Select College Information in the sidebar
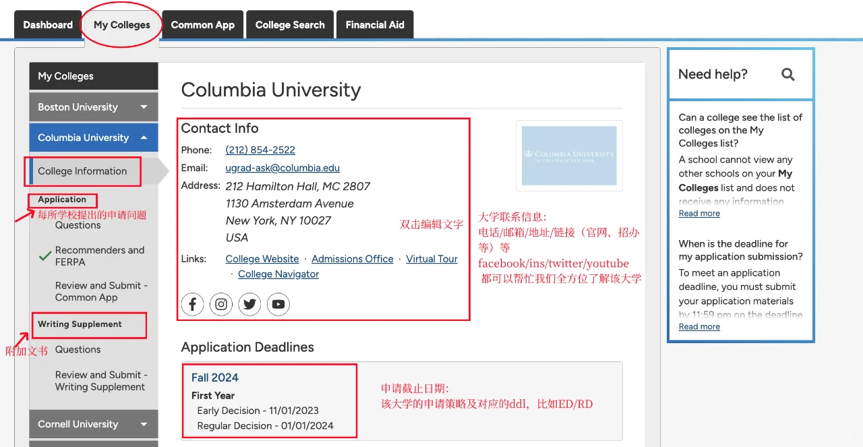Image resolution: width=863 pixels, height=447 pixels. 83,171
